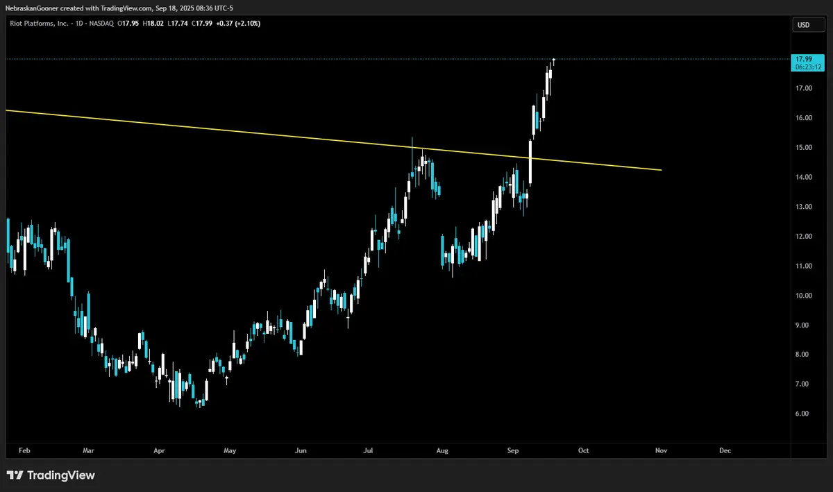Click the latest candle at chart top
Image resolution: width=833 pixels, height=492 pixels.
click(553, 61)
